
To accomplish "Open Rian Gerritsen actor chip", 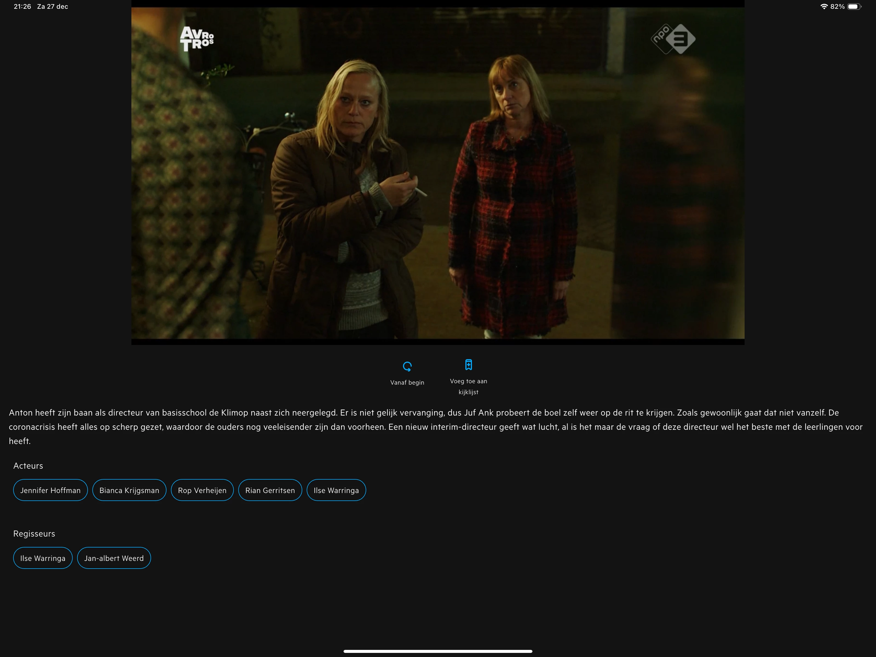I will pos(270,490).
